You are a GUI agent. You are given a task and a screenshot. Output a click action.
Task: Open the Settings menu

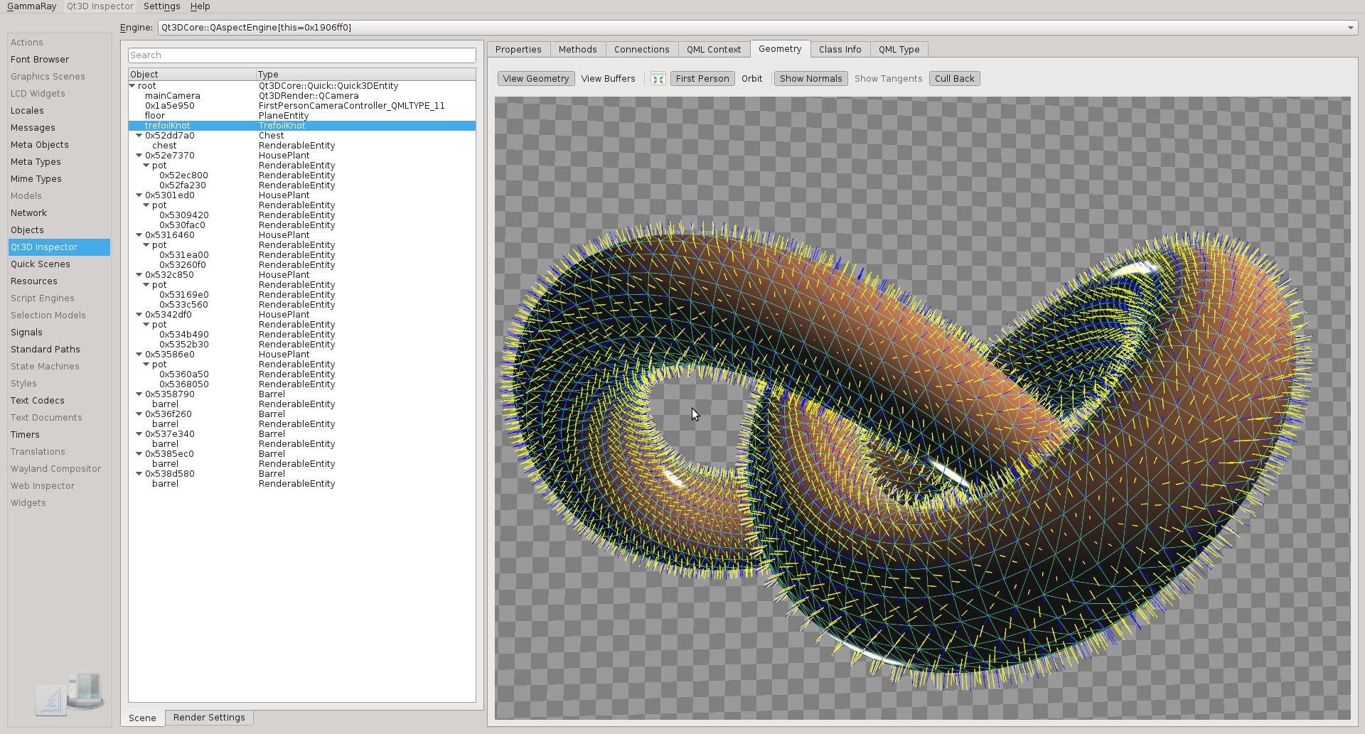(161, 6)
